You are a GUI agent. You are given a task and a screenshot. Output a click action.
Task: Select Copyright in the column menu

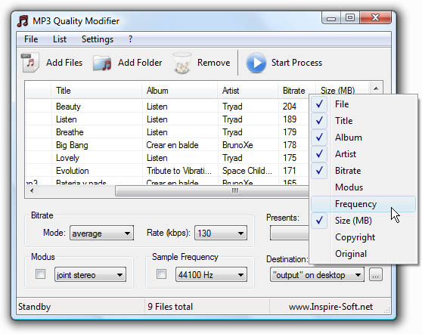point(363,237)
